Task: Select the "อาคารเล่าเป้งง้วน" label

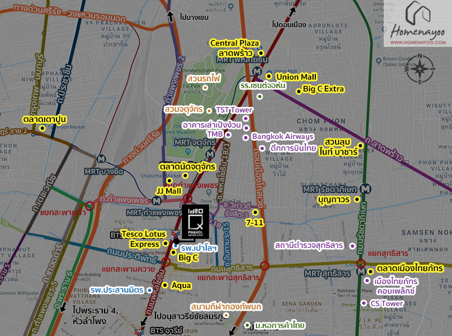Action: click(x=211, y=125)
